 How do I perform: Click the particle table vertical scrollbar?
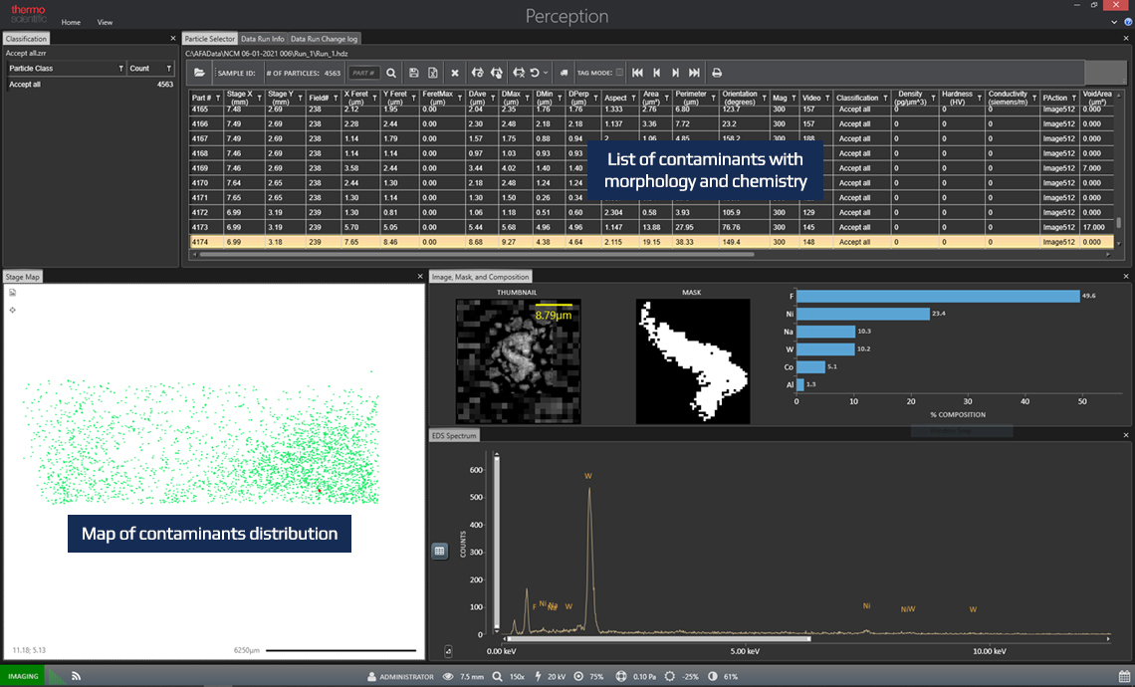(1118, 222)
